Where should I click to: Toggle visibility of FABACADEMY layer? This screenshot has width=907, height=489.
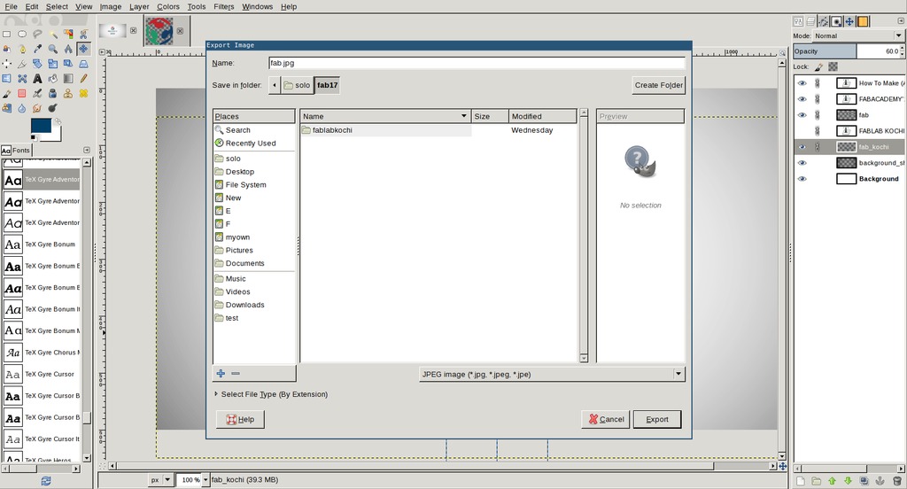tap(802, 99)
